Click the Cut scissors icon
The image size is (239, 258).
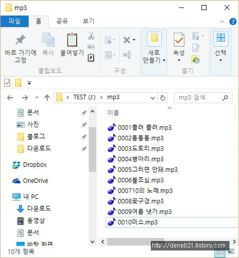[91, 36]
